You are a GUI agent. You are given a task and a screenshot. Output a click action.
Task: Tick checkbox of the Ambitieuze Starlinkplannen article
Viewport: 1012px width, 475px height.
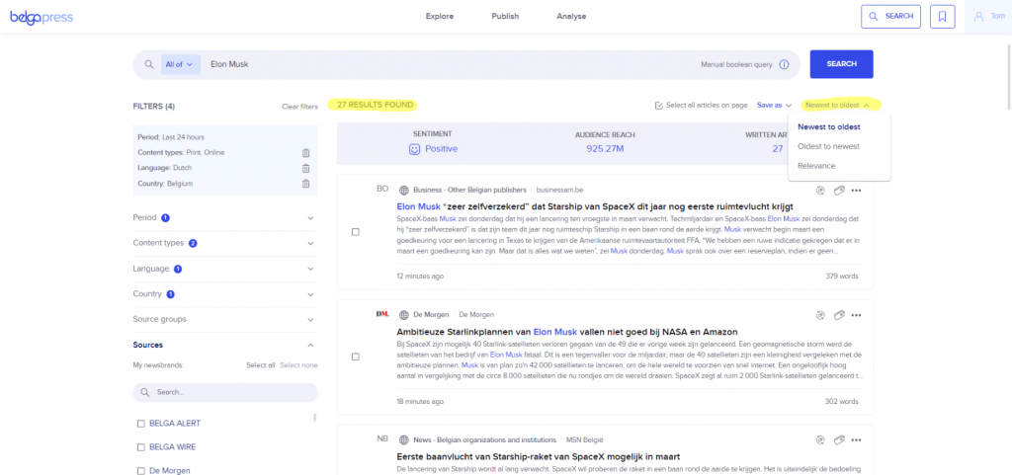coord(356,356)
